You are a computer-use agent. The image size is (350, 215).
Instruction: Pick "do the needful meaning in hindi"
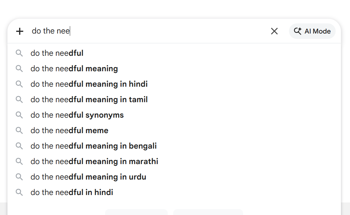click(x=89, y=84)
